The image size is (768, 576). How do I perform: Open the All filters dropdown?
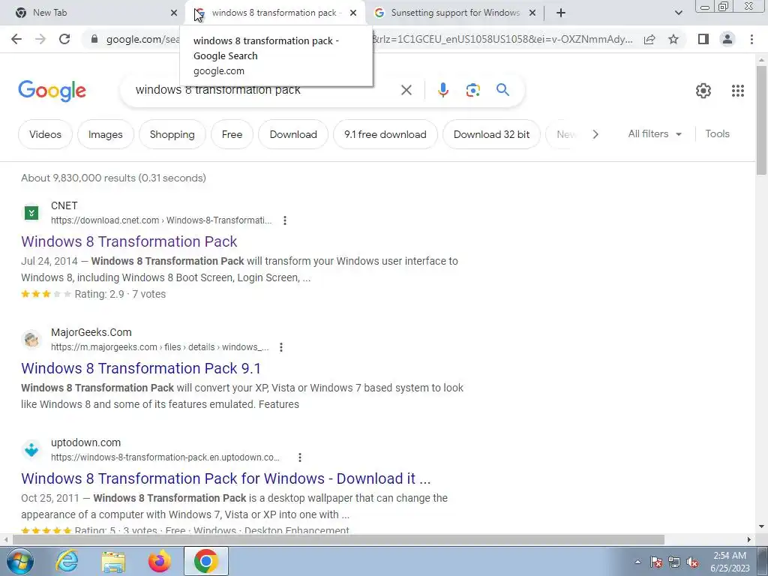(x=655, y=133)
